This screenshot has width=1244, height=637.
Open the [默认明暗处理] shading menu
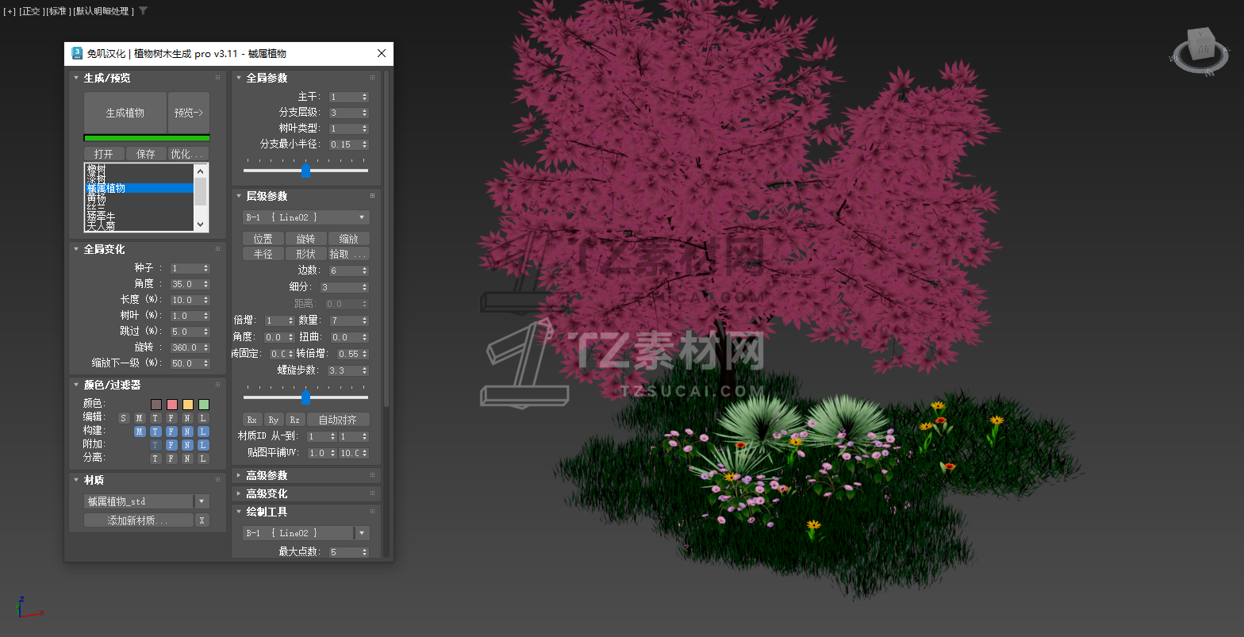103,11
